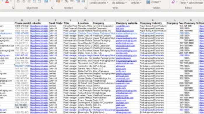Click the increase decimal icon
The image size is (204, 114).
tap(78, 1)
